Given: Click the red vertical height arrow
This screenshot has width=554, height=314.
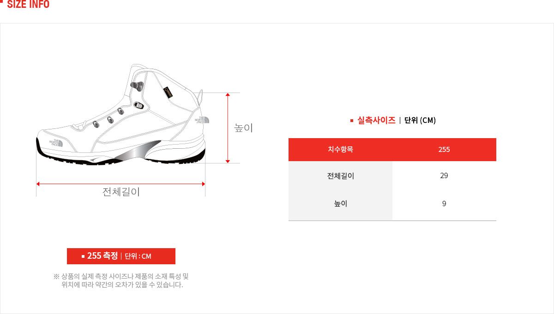Looking at the screenshot, I should pos(228,128).
